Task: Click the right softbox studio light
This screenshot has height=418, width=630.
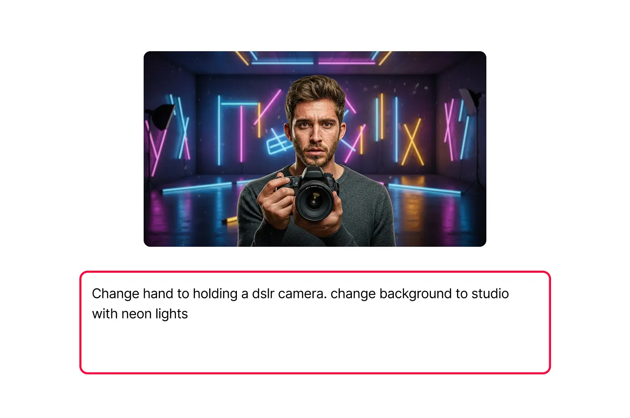Action: click(470, 102)
